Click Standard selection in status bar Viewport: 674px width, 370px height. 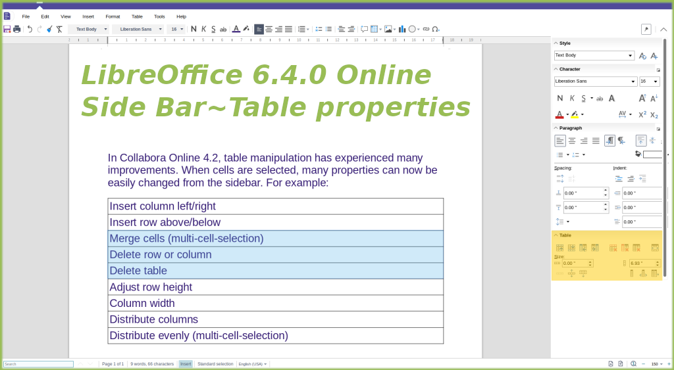pos(215,364)
